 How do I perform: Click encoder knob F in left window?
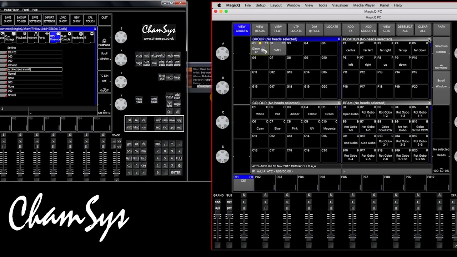(121, 59)
